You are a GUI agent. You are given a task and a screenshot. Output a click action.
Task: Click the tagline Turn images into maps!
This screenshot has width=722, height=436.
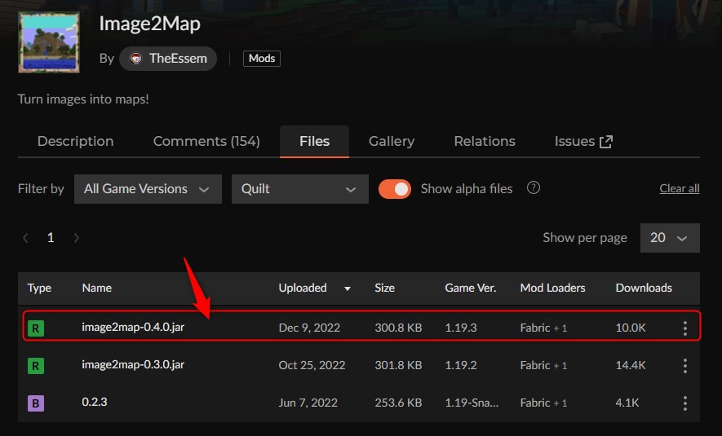tap(83, 99)
